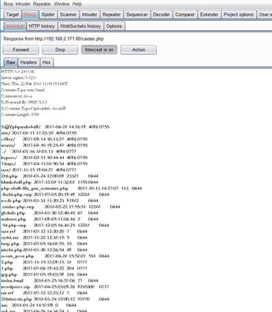Switch to the Scanner tab
The height and width of the screenshot is (312, 272).
coord(69,14)
